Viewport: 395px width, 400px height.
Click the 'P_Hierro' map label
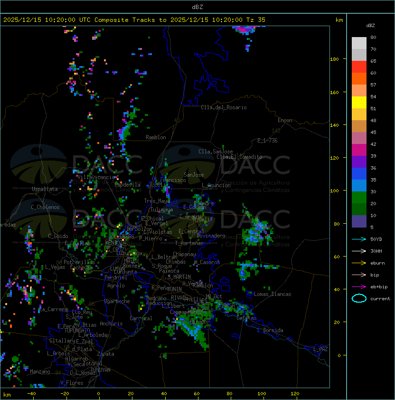150,238
